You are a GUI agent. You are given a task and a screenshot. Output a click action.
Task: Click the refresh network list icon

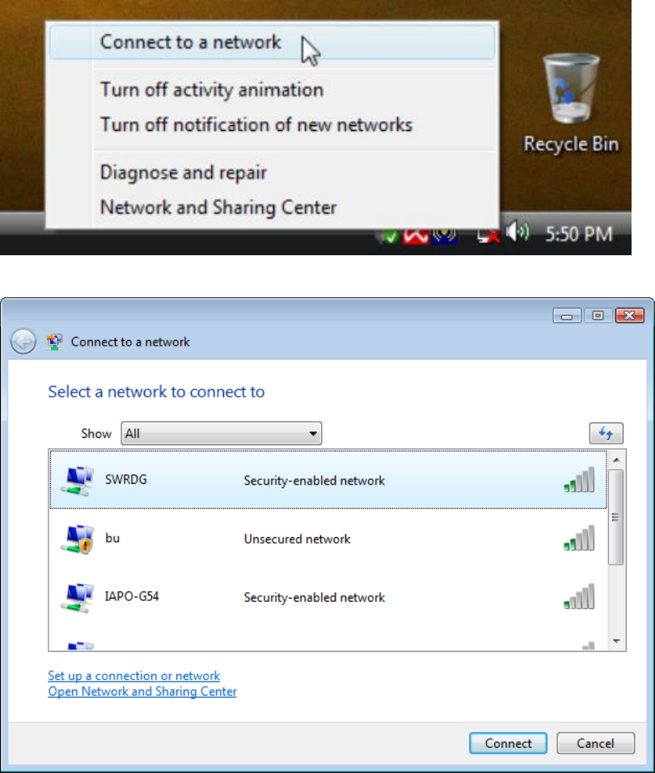coord(606,433)
